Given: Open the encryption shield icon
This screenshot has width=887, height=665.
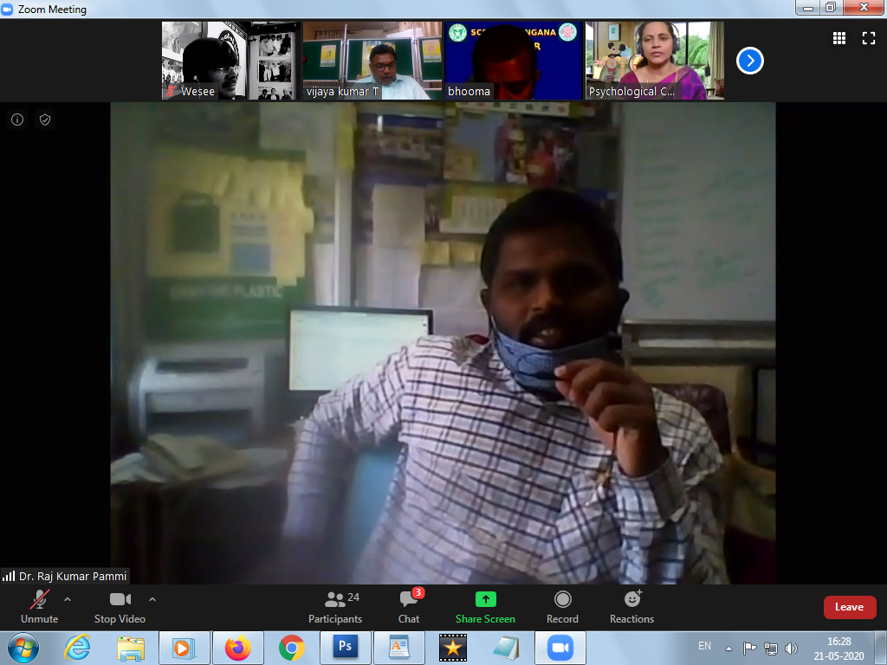Looking at the screenshot, I should (x=45, y=120).
